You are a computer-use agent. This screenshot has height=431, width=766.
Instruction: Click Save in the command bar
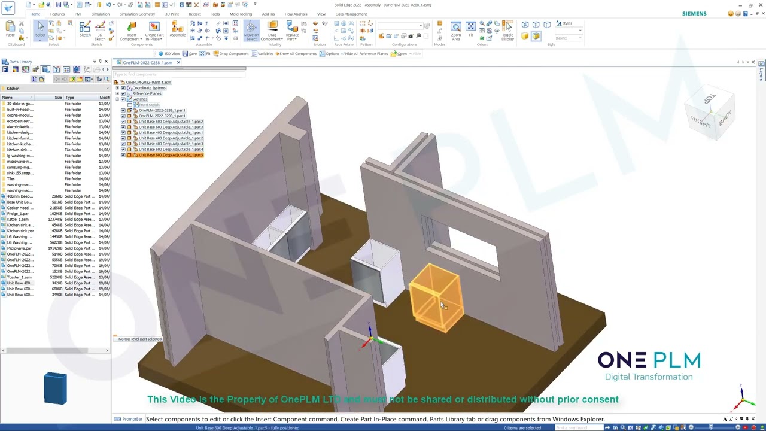point(190,54)
